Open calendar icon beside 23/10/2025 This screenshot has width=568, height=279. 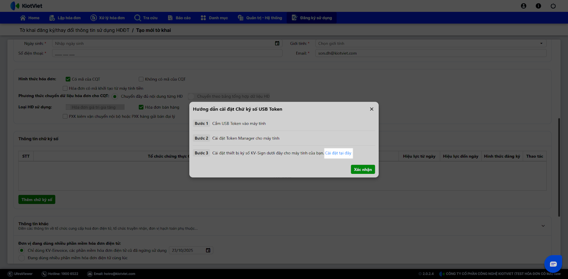click(x=208, y=250)
